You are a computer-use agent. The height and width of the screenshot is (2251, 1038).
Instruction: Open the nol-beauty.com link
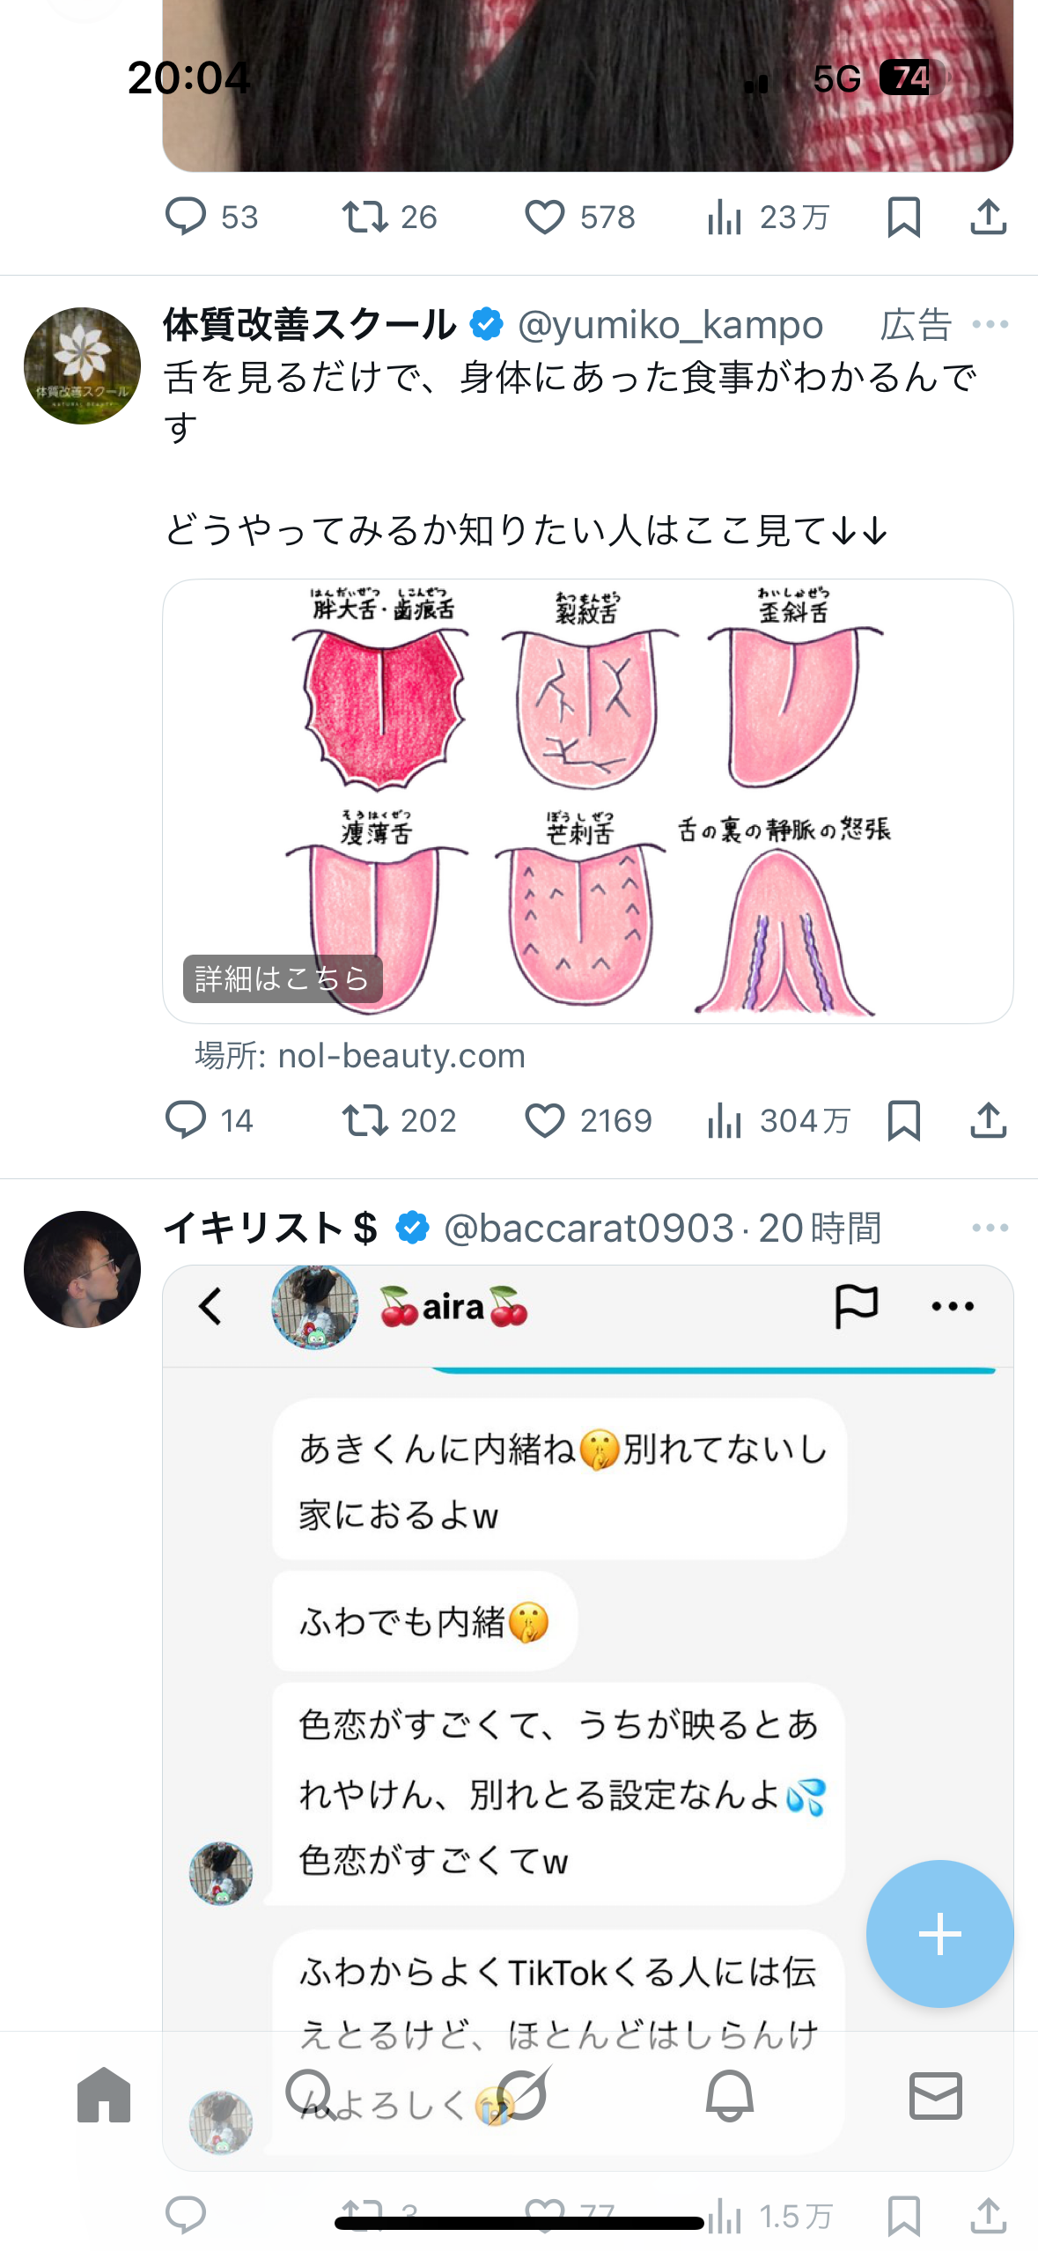tap(401, 1056)
